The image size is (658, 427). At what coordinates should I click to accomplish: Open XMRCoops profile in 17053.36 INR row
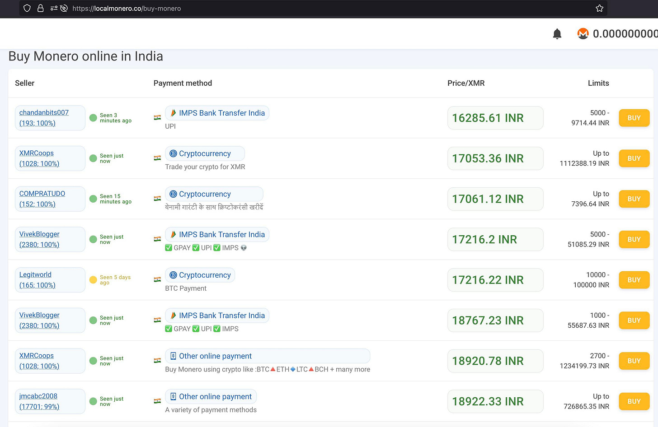tap(50, 158)
